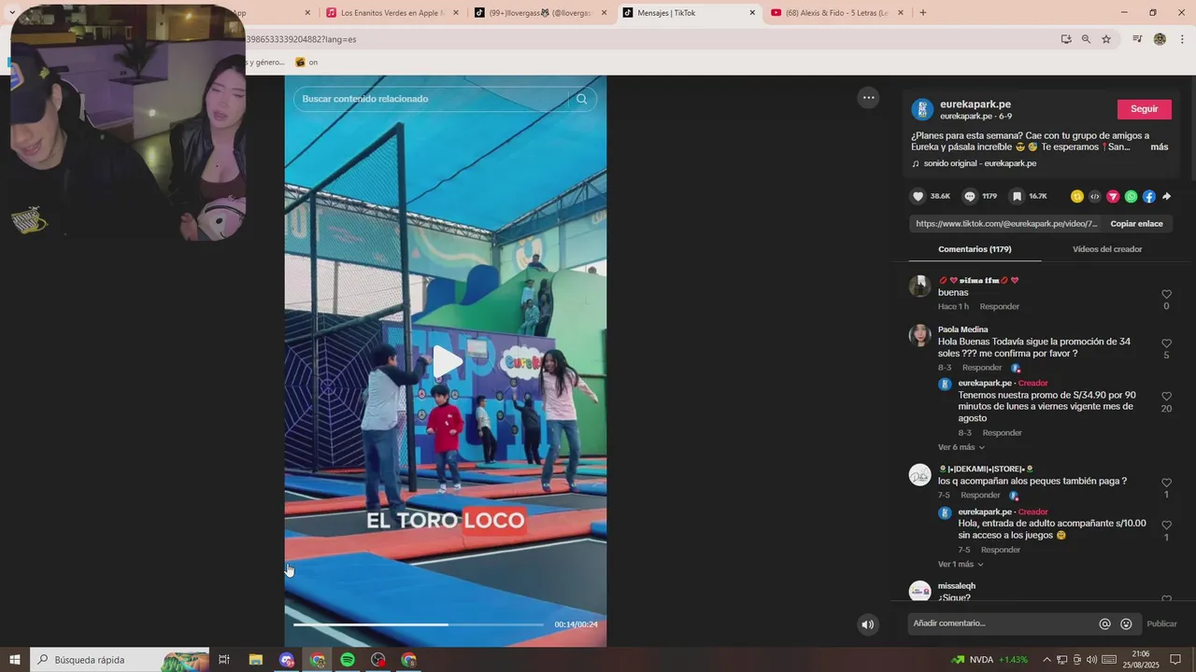Open emoji picker in comment box
Image resolution: width=1196 pixels, height=672 pixels.
point(1126,623)
